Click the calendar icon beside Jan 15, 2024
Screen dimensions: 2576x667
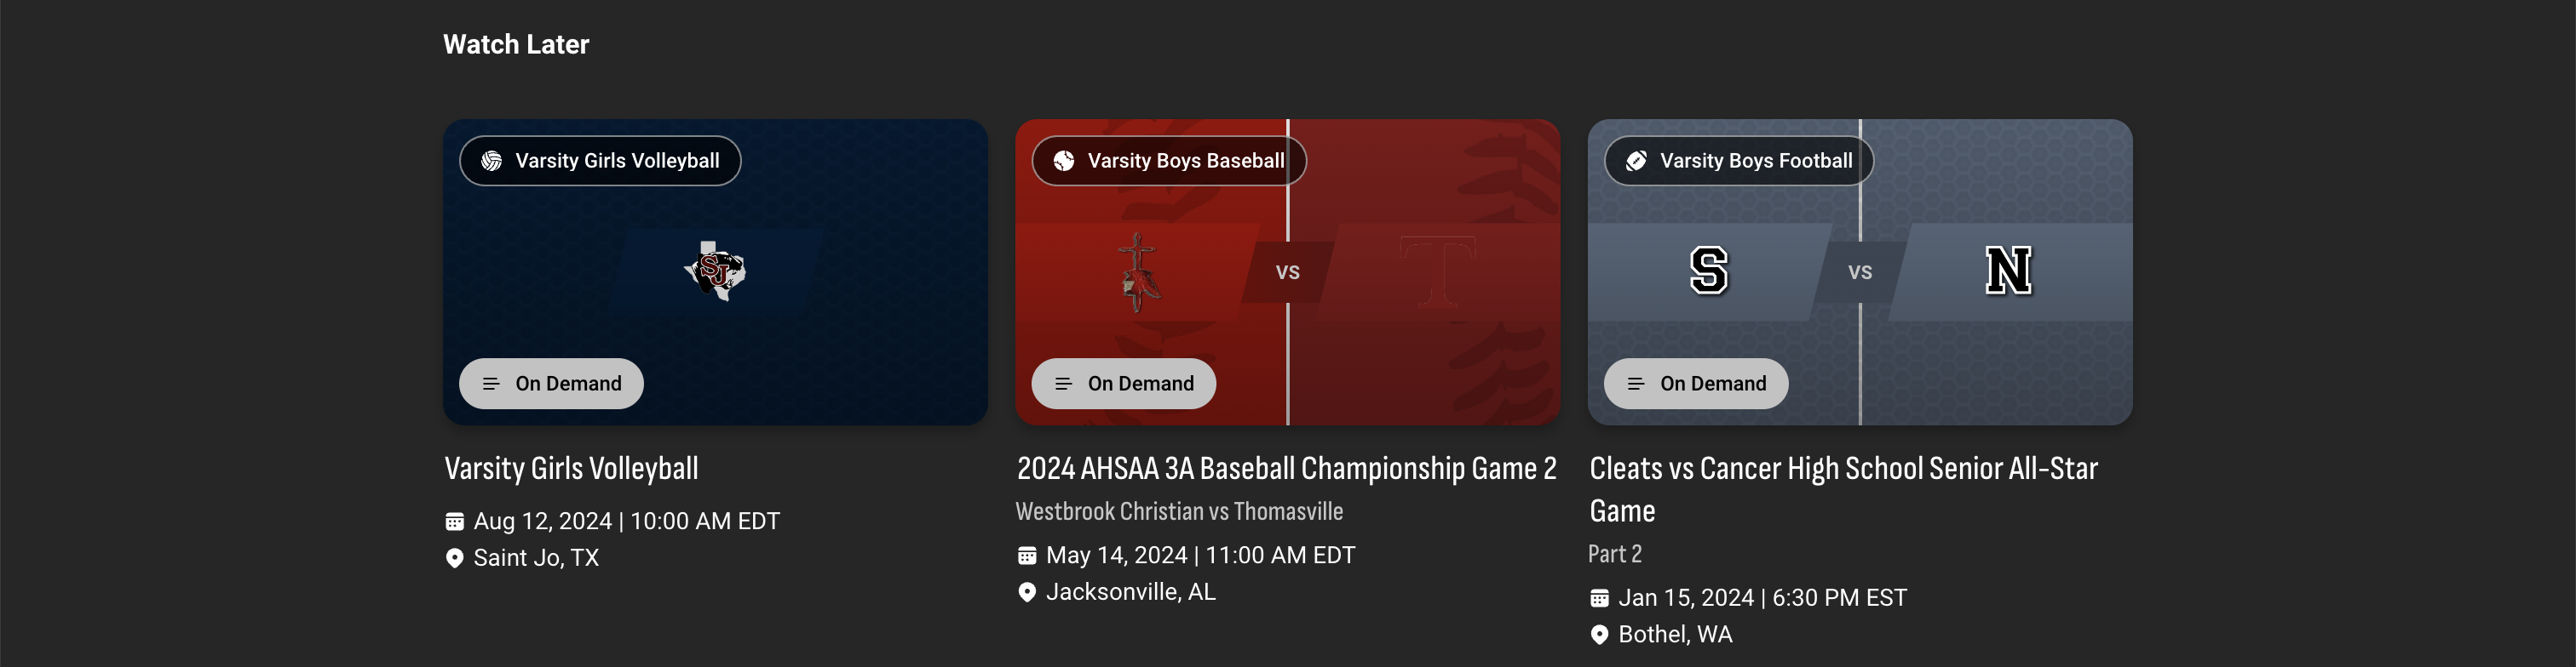1601,597
